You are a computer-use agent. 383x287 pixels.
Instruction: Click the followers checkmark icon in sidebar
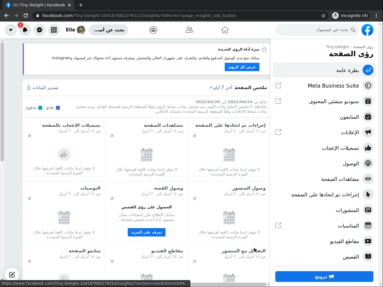coord(368,117)
